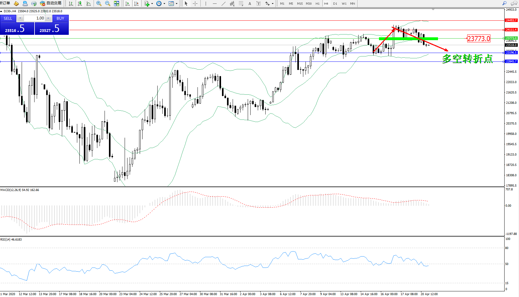This screenshot has width=519, height=297.
Task: Click the zoom out magnifier icon
Action: pyautogui.click(x=108, y=3)
